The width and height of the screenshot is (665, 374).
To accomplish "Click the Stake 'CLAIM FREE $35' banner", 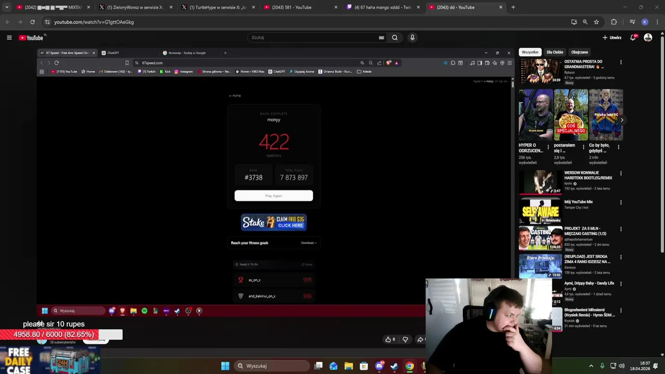I will point(274,222).
